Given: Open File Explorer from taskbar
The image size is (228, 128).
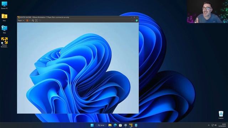Looking at the screenshot, I should click(x=110, y=125).
